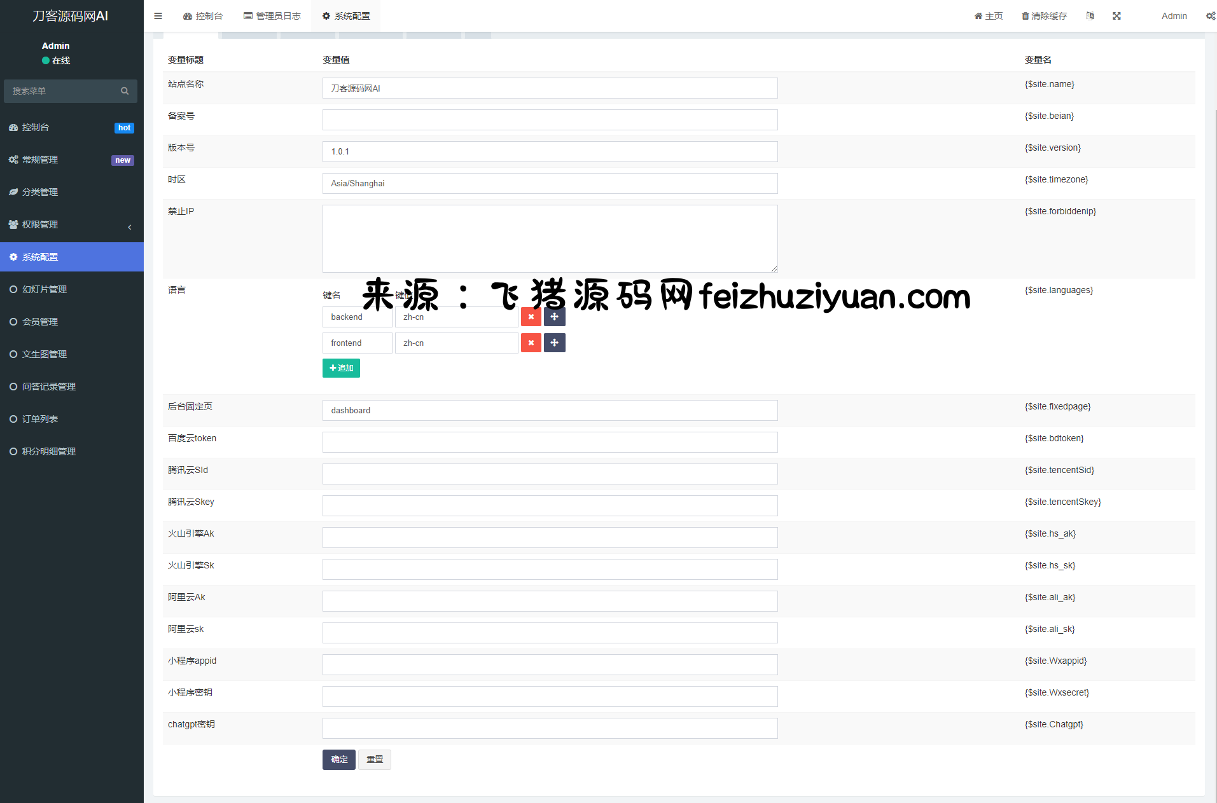
Task: Click 清除缓存 in the top bar
Action: [1044, 16]
